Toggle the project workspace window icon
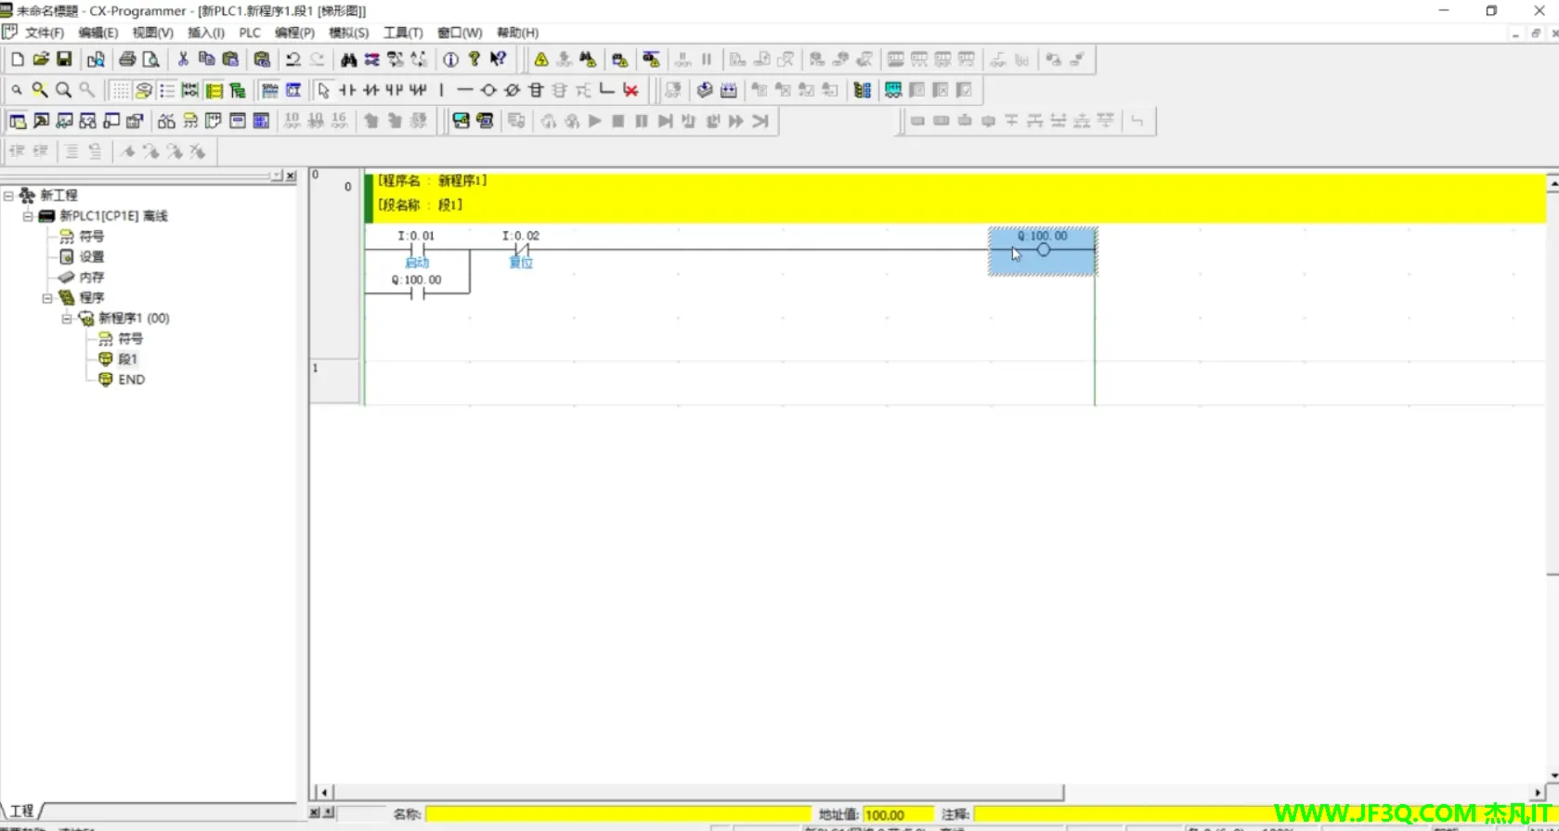The image size is (1559, 831). (x=18, y=121)
